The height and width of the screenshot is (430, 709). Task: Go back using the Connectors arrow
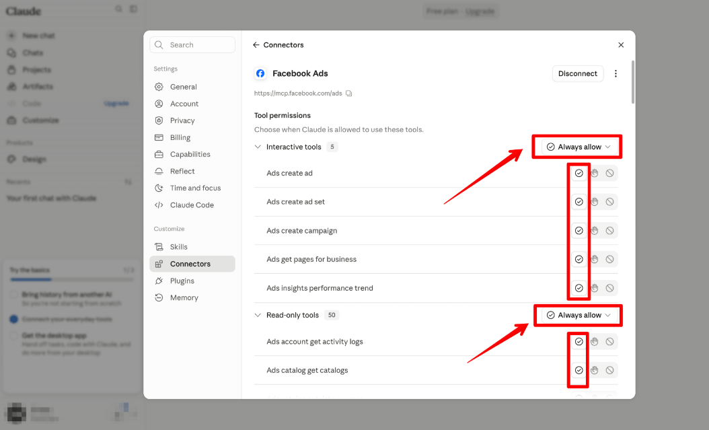(x=256, y=45)
